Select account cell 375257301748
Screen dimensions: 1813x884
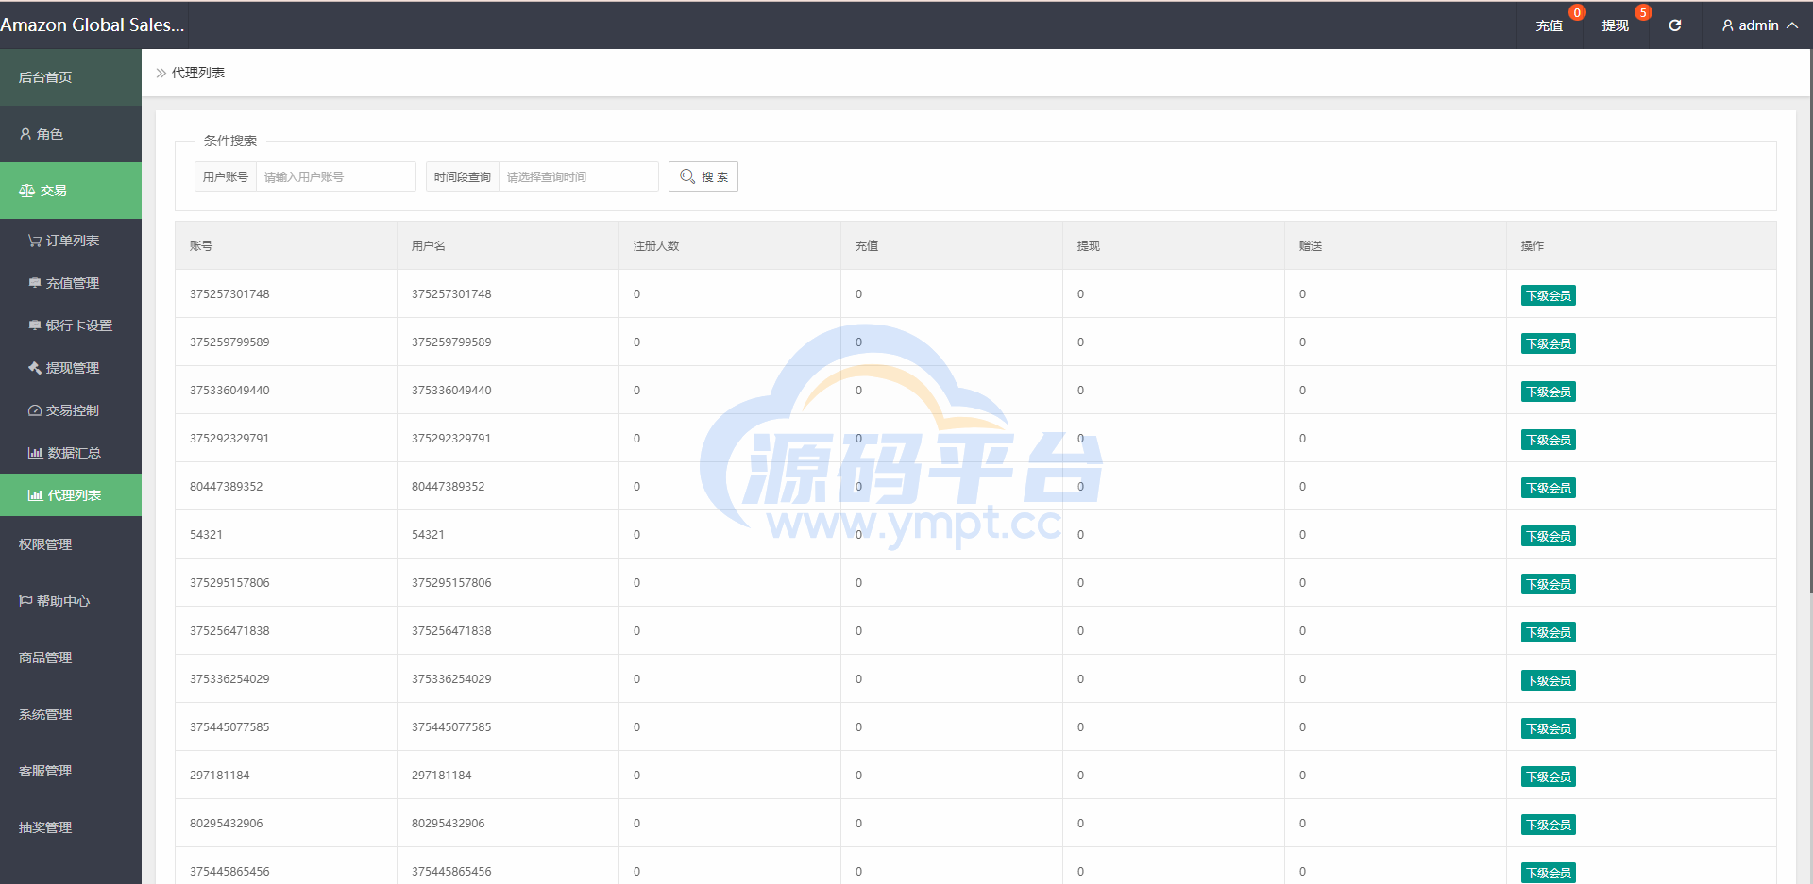tap(286, 294)
